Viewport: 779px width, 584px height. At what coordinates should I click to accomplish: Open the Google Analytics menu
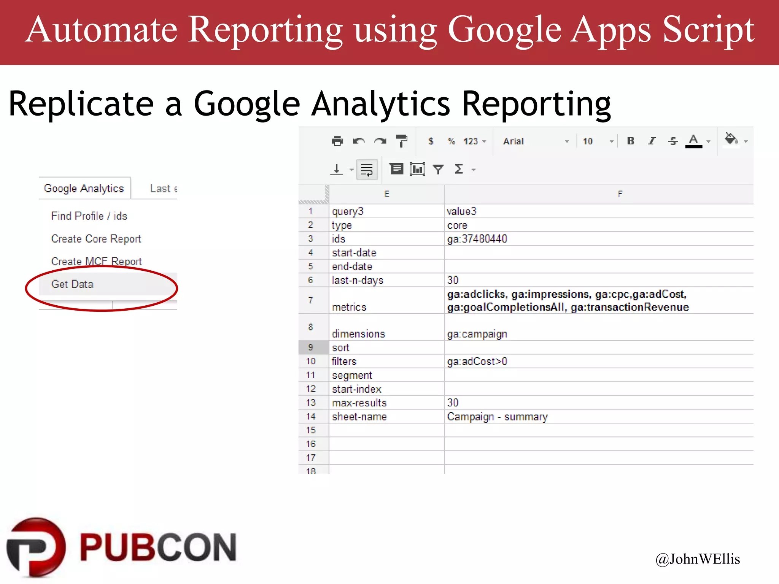click(84, 188)
